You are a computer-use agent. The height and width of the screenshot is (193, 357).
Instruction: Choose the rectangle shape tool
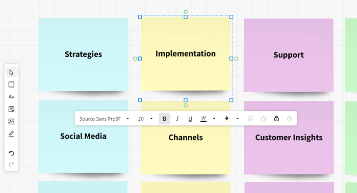[x=11, y=85]
